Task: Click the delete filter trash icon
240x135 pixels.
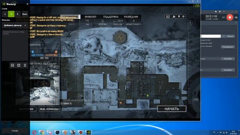Action: point(25,65)
